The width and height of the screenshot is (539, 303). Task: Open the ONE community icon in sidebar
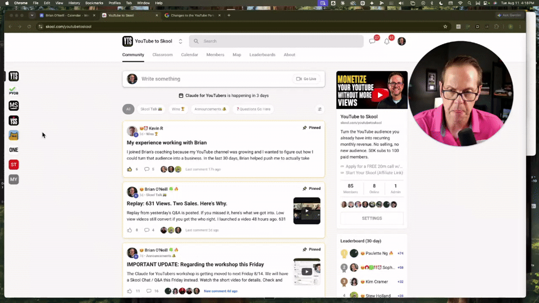coord(14,150)
